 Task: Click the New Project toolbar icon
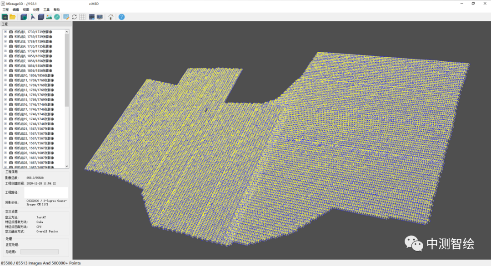[x=5, y=17]
